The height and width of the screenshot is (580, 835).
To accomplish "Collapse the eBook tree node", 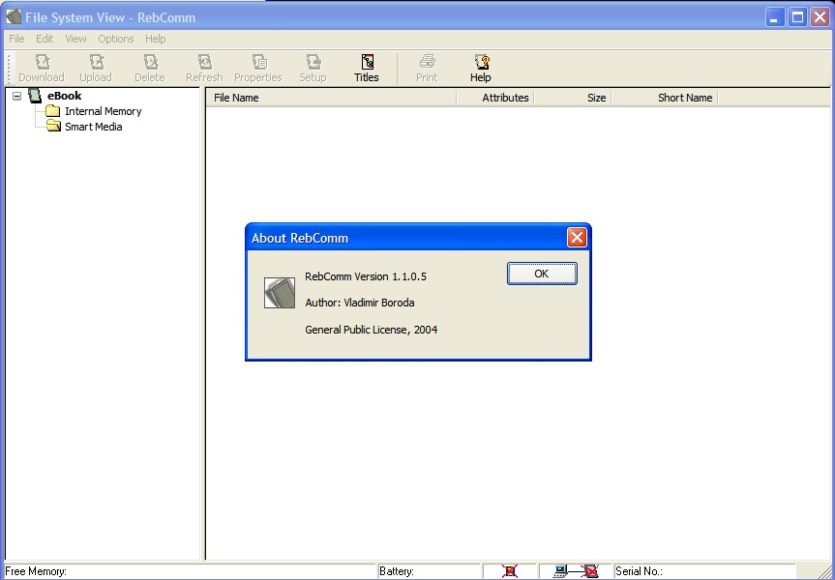I will click(x=17, y=97).
